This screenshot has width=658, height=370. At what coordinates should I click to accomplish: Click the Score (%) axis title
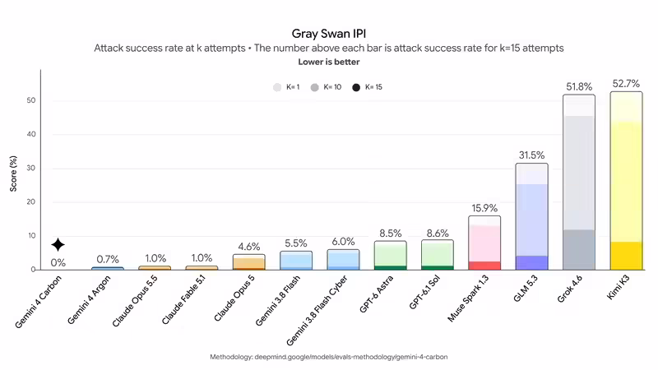13,173
